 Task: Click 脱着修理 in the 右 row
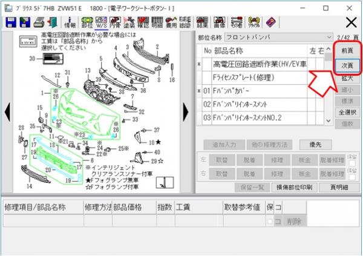coord(332,174)
